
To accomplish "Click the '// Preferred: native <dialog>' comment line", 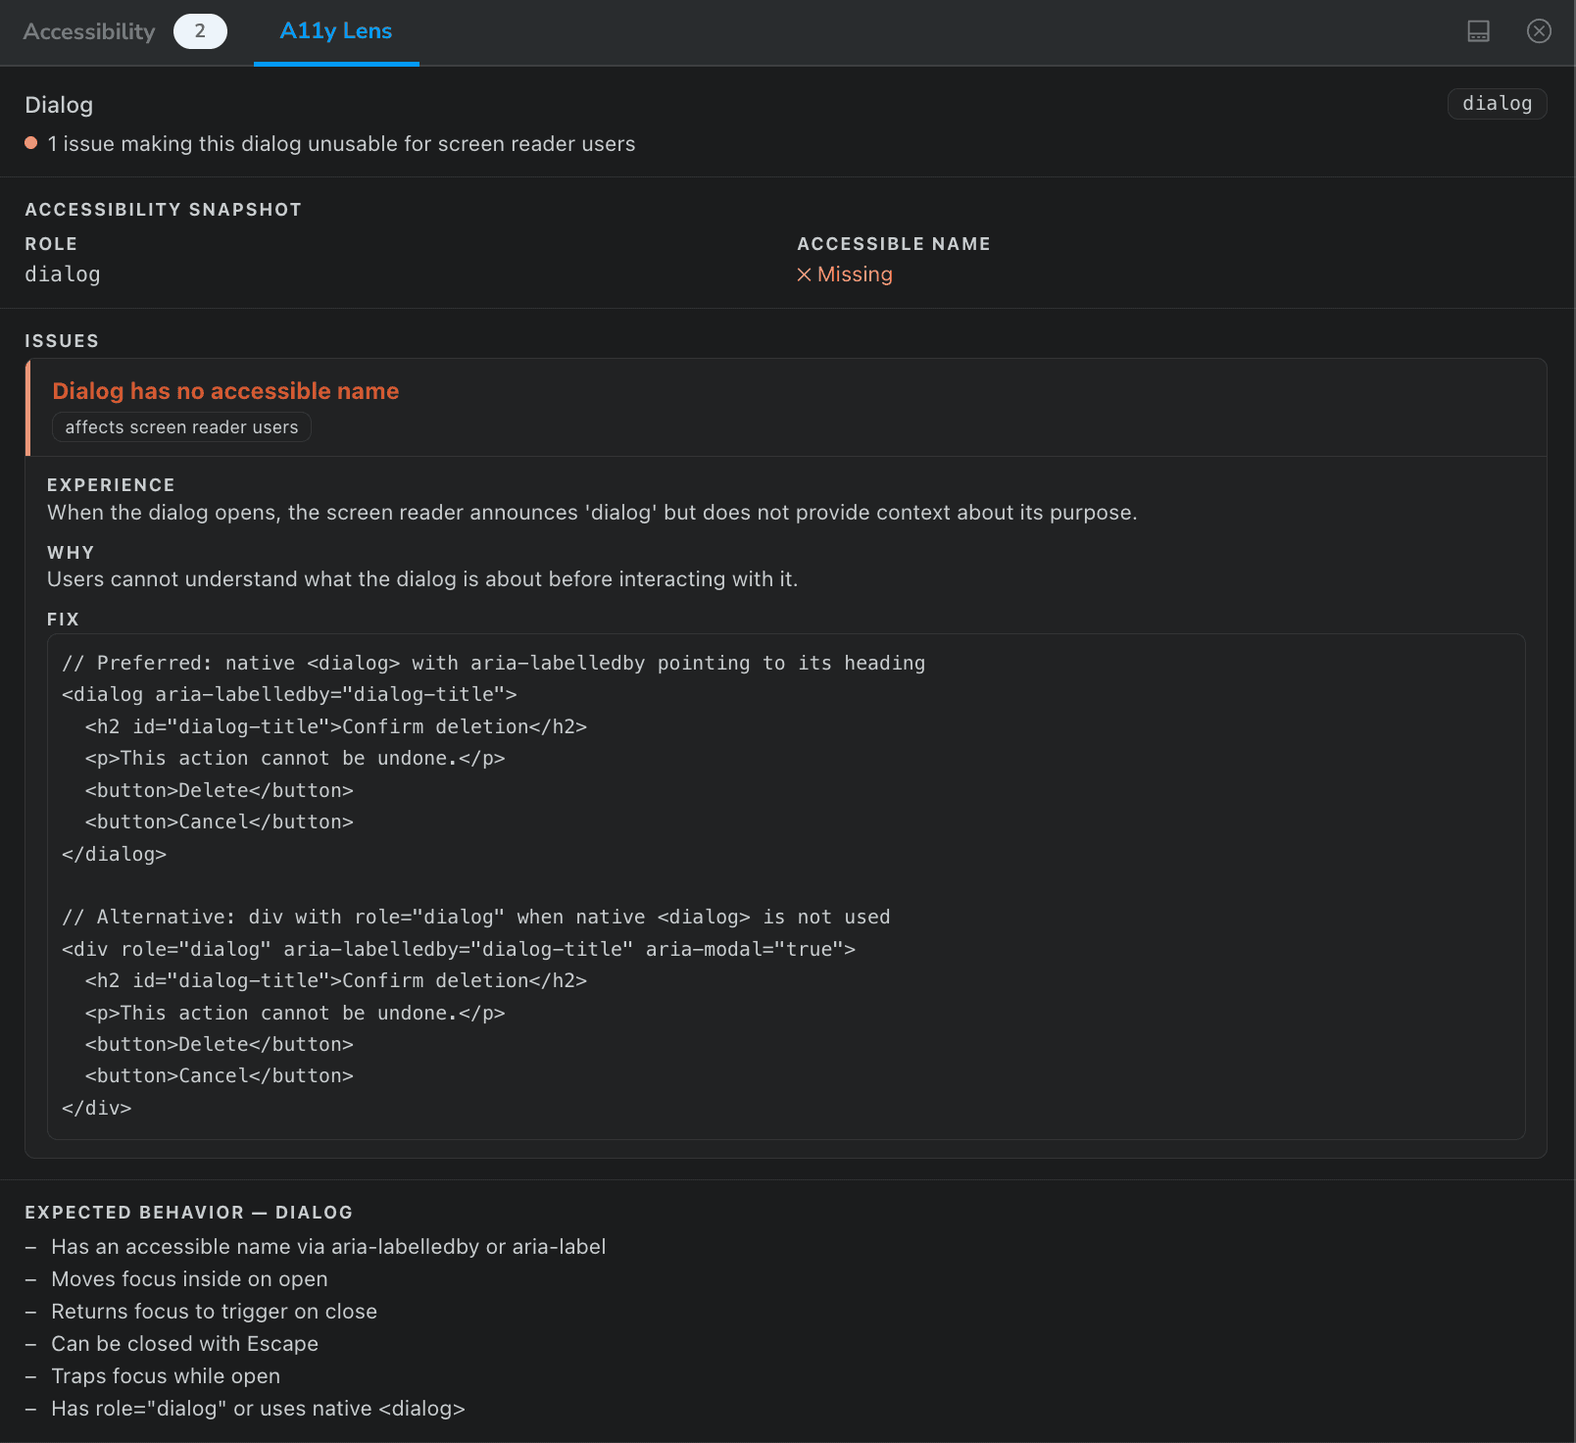I will point(493,664).
